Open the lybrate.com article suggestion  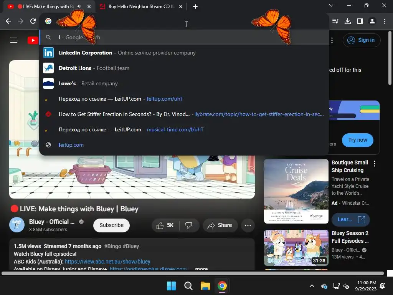point(185,114)
